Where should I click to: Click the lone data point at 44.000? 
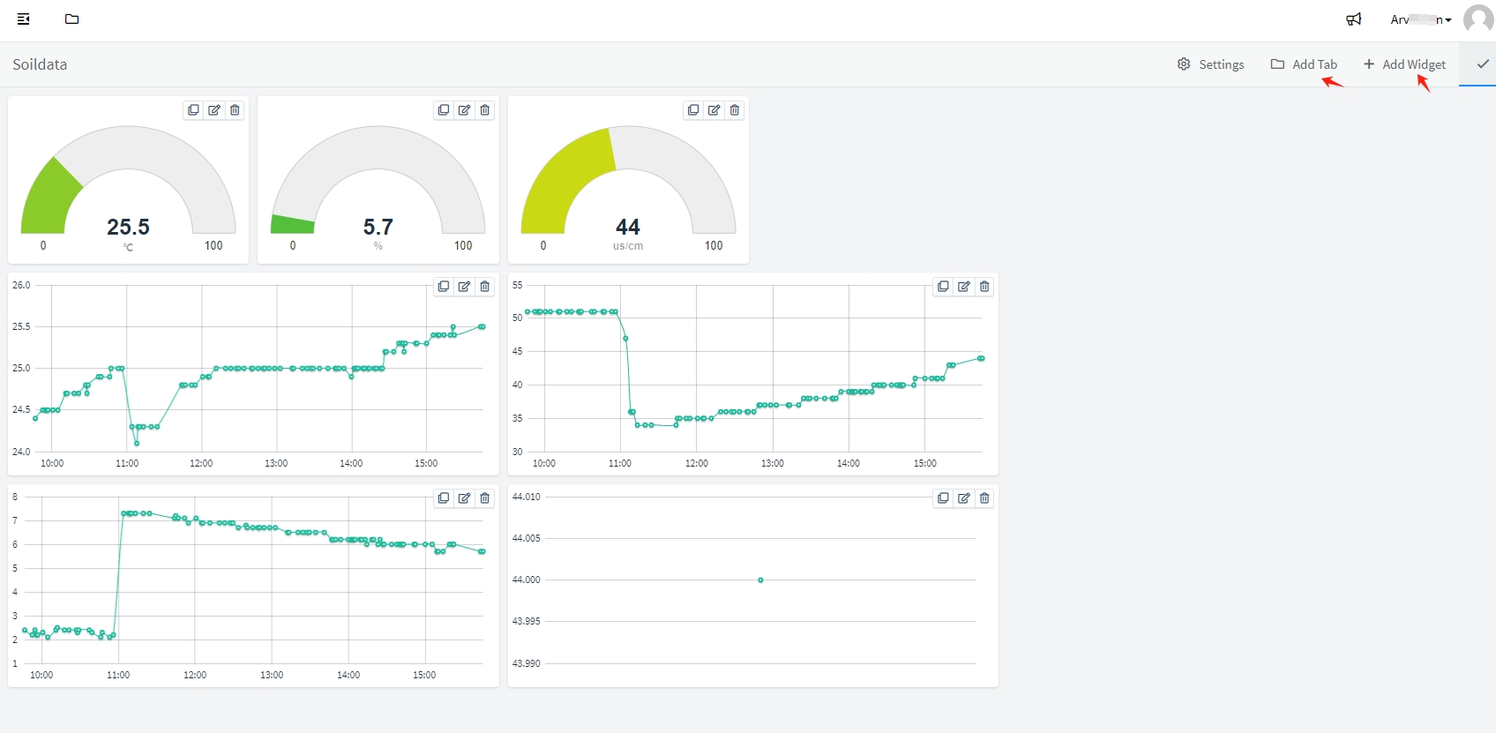(760, 580)
